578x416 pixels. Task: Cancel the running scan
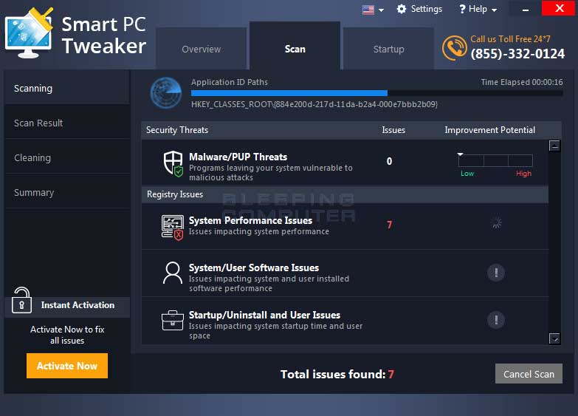pos(529,374)
